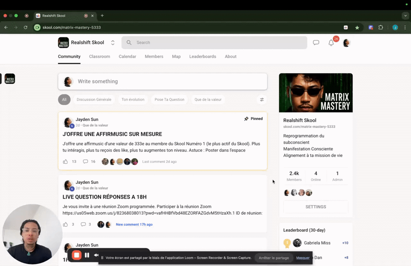
Task: Open Jayden Sun name on Live Question post
Action: (x=87, y=182)
